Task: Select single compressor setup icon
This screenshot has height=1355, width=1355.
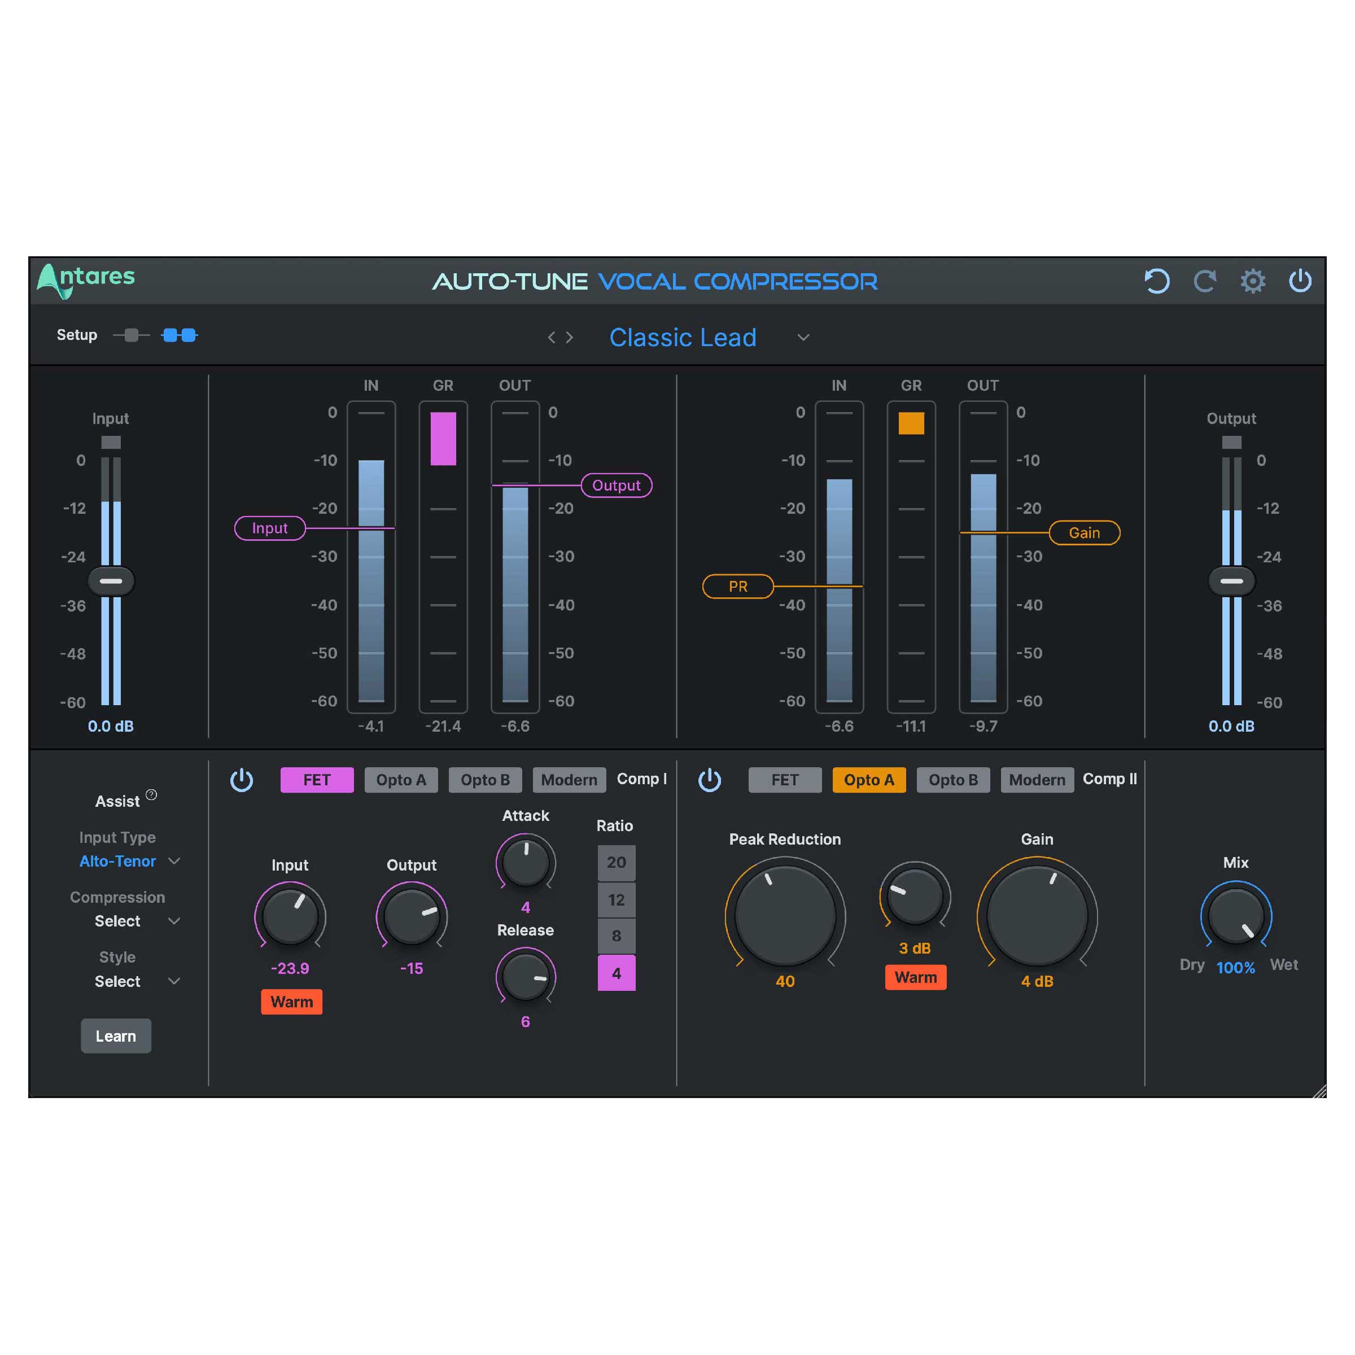Action: coord(131,335)
